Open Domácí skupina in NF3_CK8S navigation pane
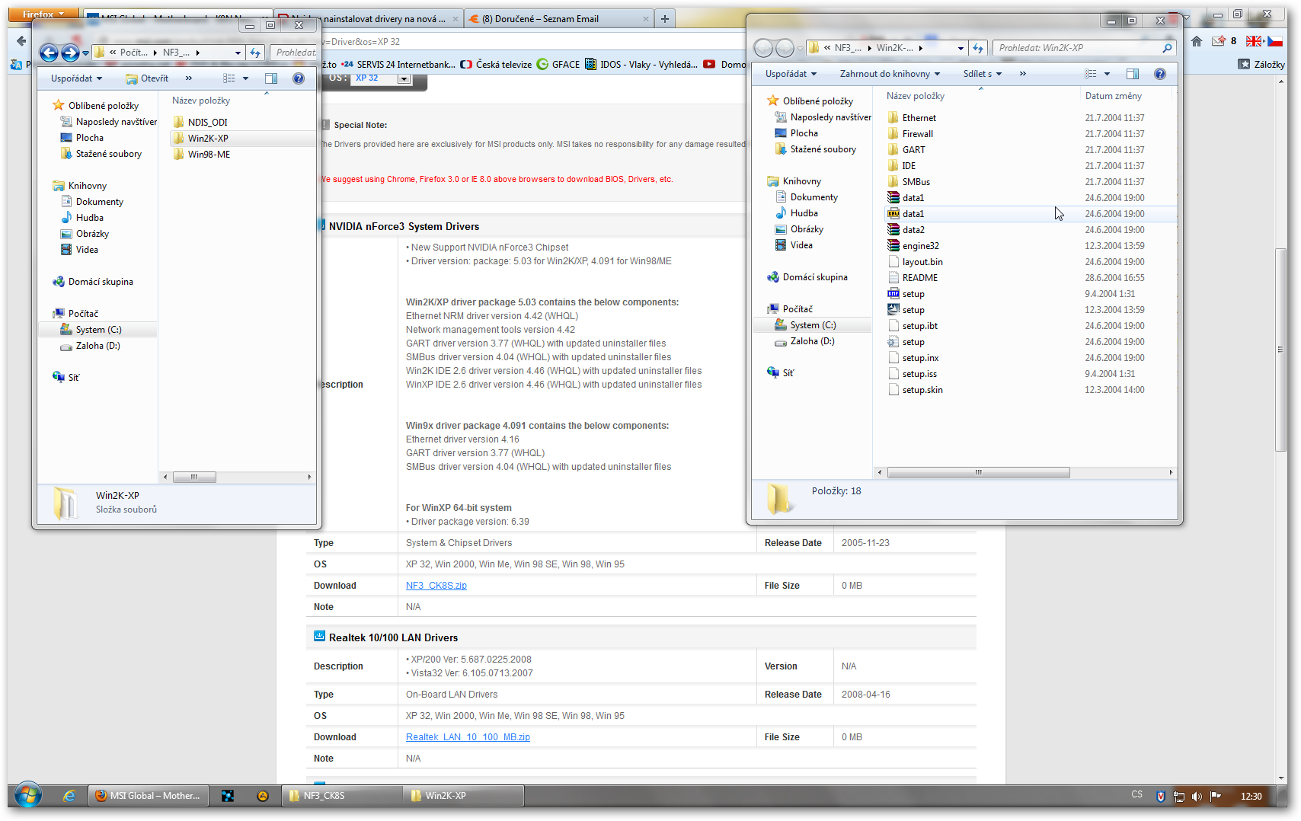The image size is (1301, 821). point(100,282)
